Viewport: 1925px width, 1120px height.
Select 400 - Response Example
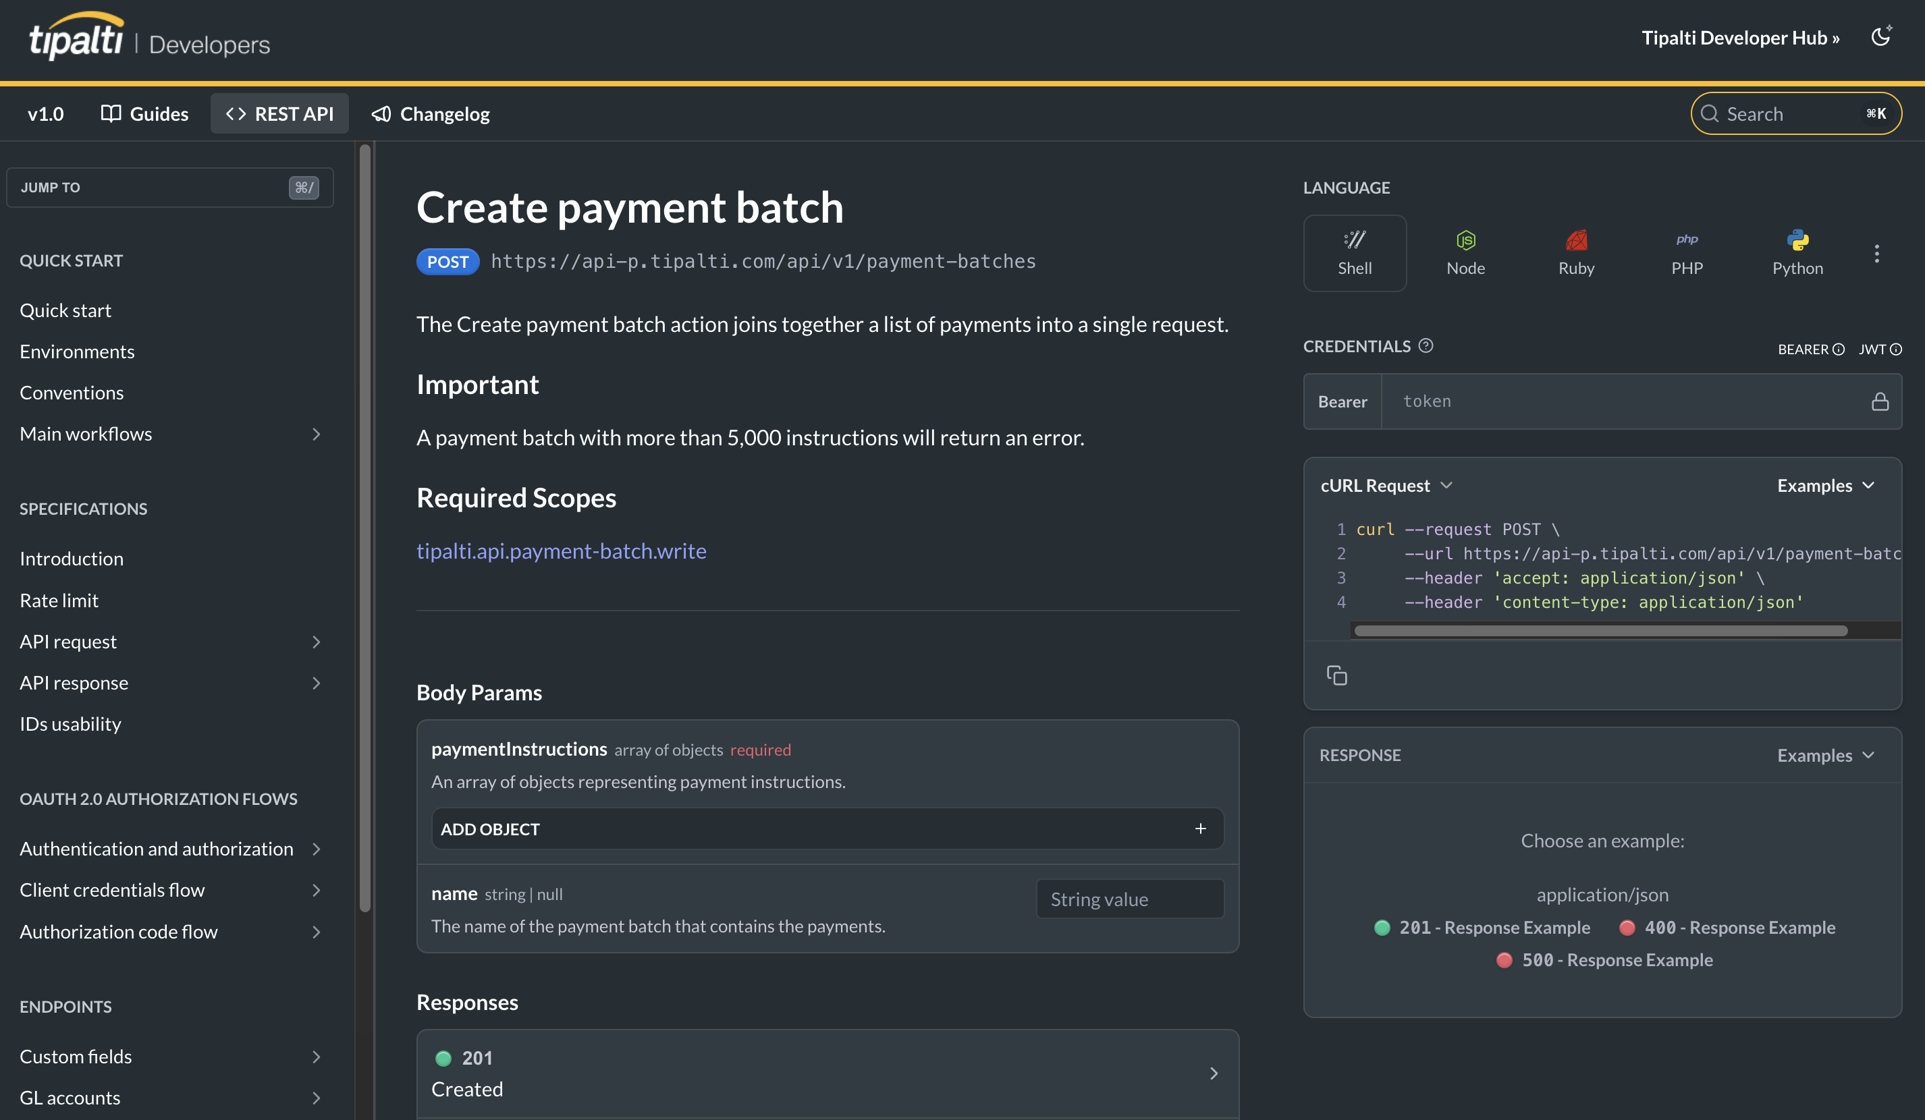(1727, 928)
